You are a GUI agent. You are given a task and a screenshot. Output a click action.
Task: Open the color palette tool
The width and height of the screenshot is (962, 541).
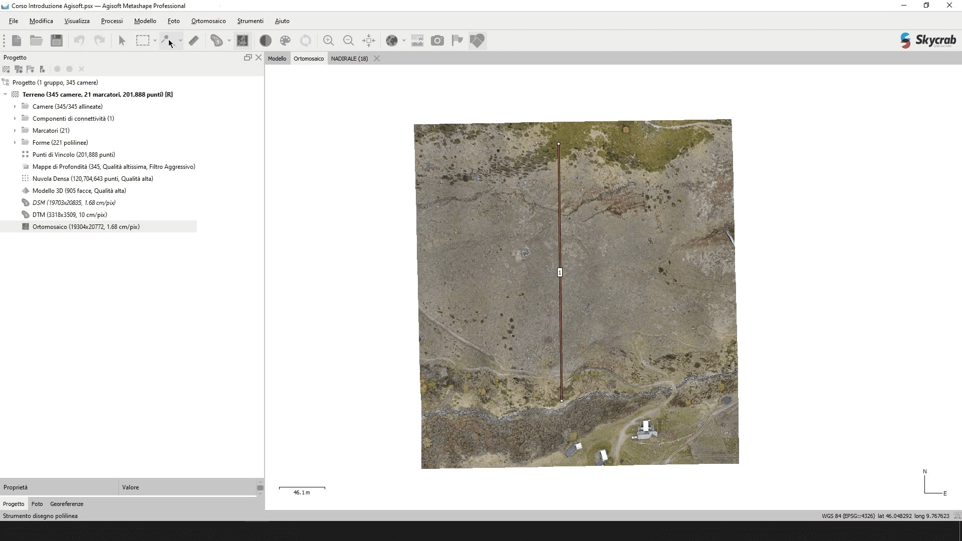click(x=285, y=41)
